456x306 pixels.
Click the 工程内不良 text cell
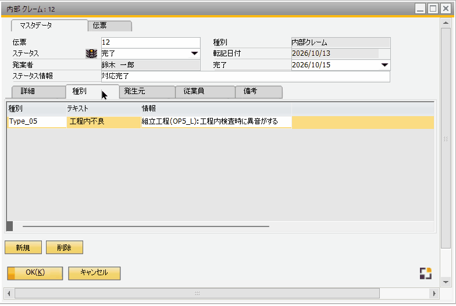(104, 122)
